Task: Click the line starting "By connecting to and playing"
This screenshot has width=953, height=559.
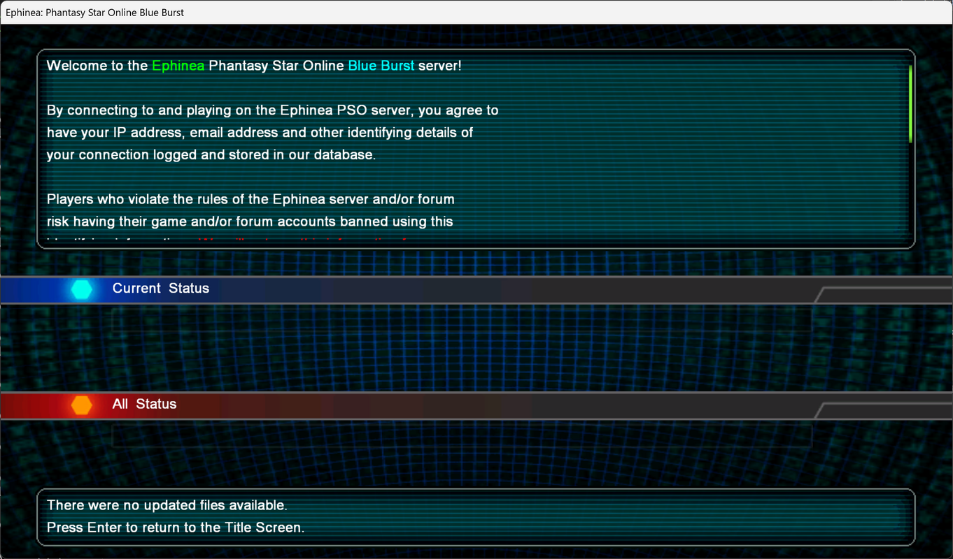Action: pyautogui.click(x=273, y=110)
